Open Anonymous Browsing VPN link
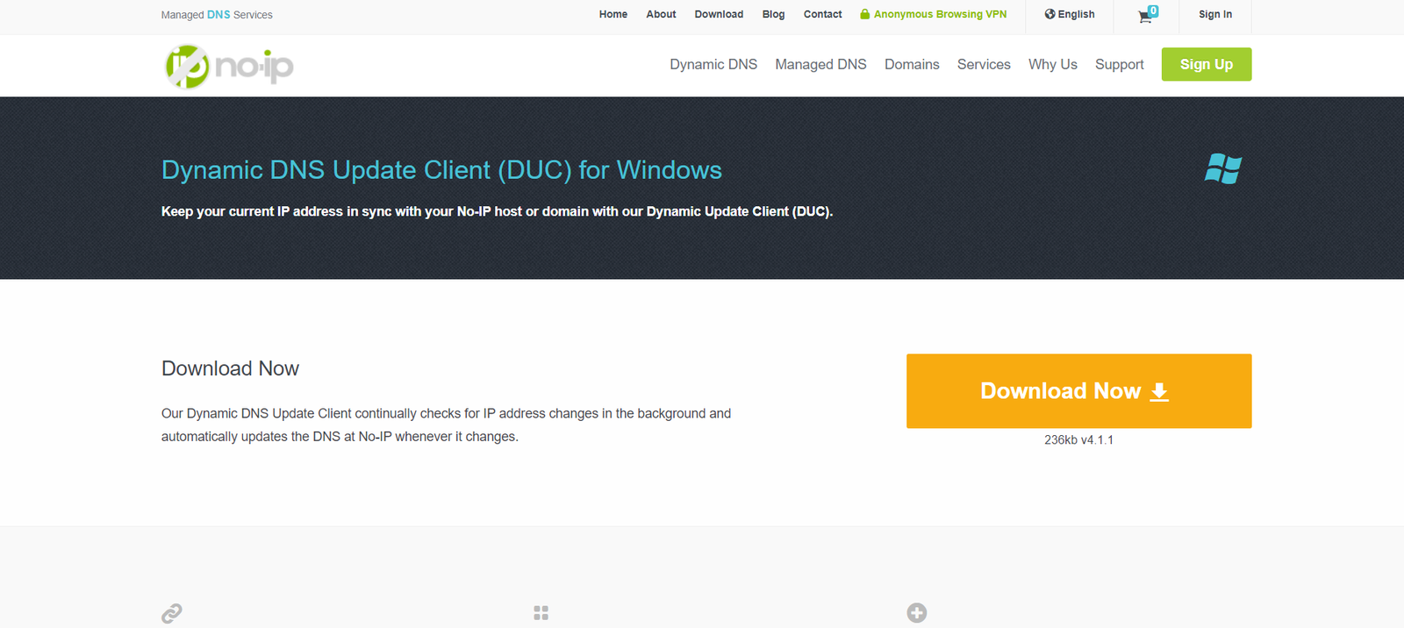1404x628 pixels. (934, 15)
